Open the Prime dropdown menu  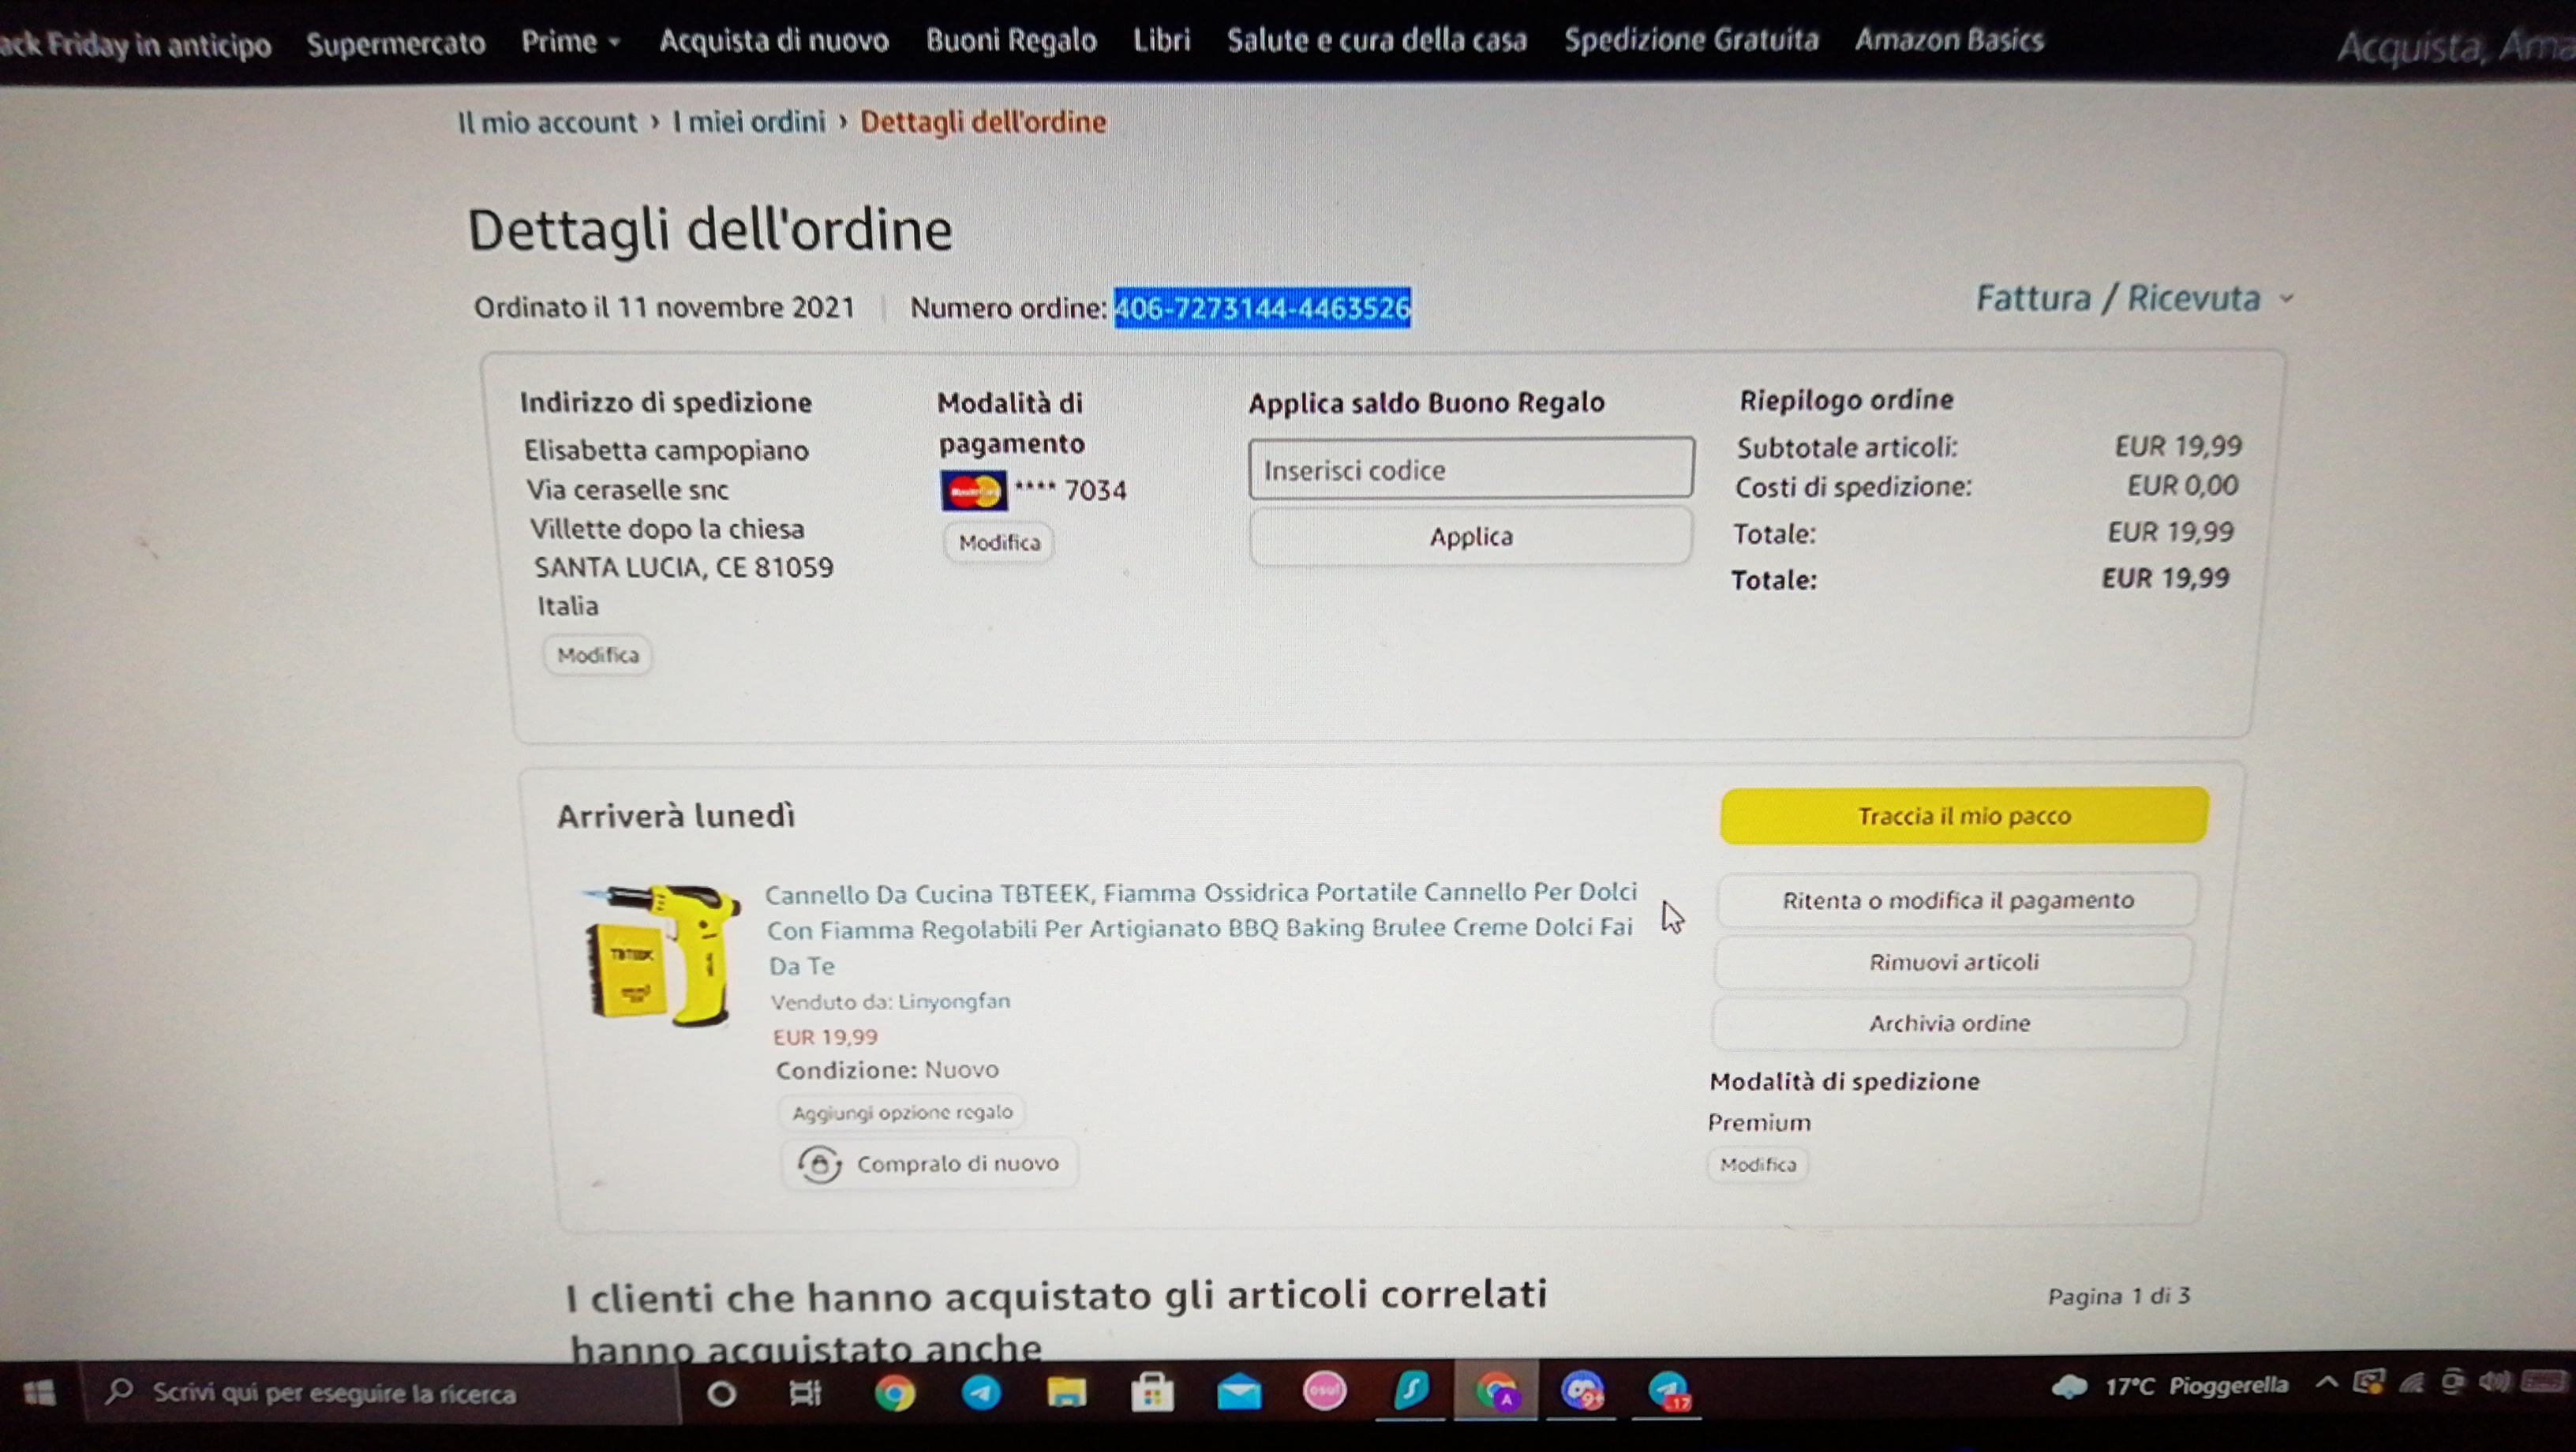tap(570, 42)
